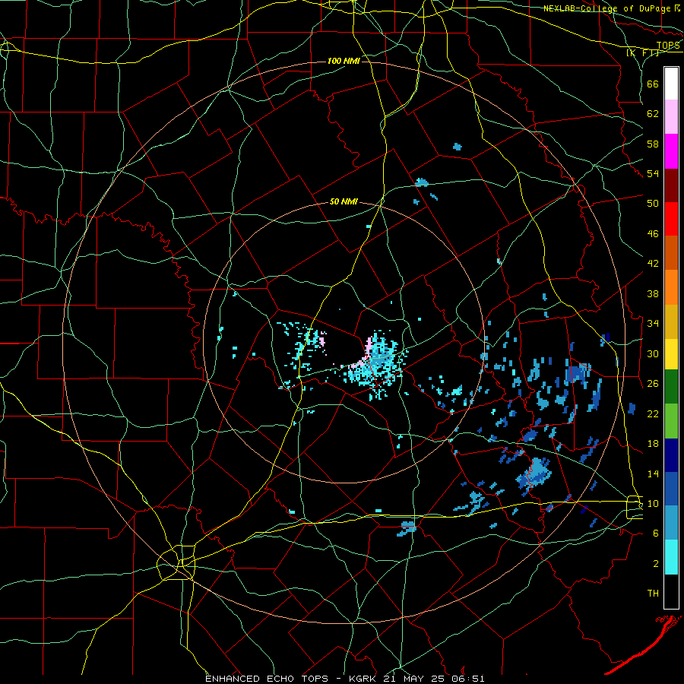Viewport: 684px width, 684px height.
Task: Click the light pink legend swatch
Action: click(671, 117)
